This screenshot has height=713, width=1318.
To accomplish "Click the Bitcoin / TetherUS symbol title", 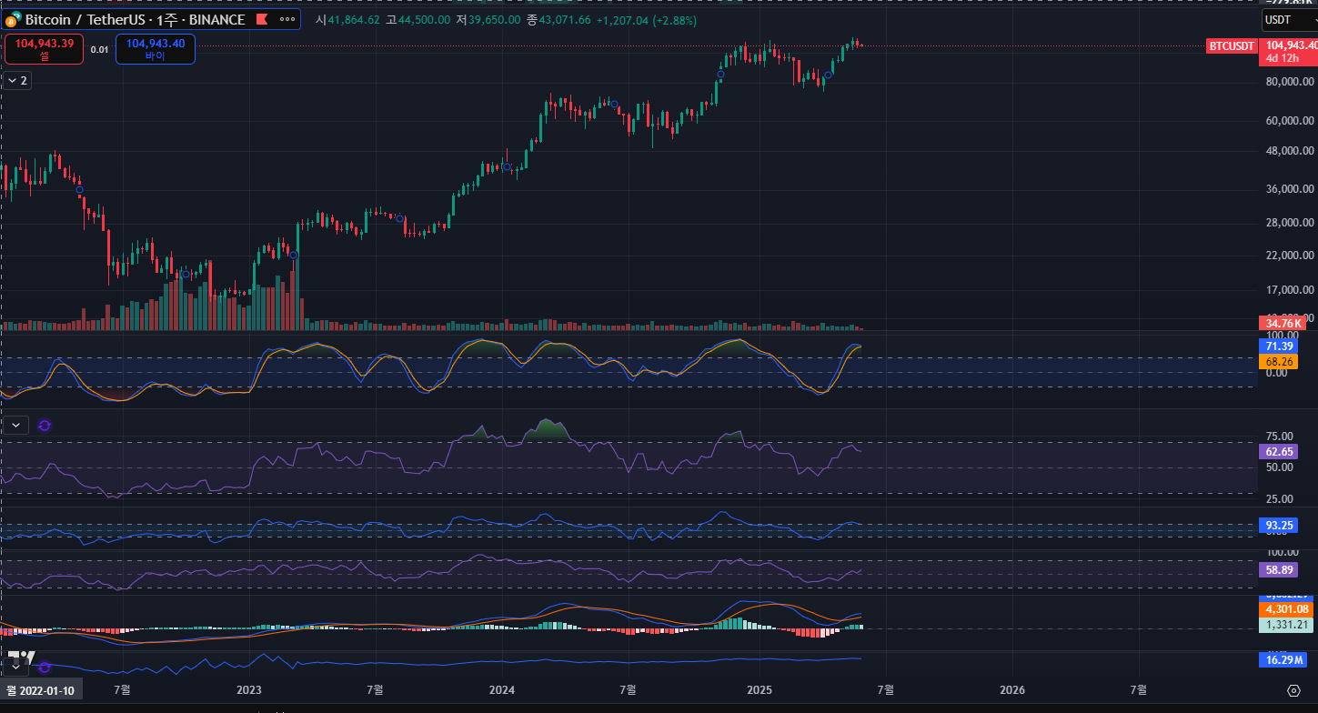I will (135, 19).
